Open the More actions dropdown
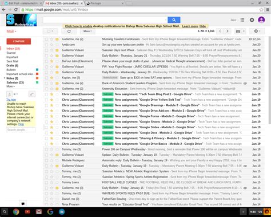The height and width of the screenshot is (217, 271). click(x=87, y=31)
